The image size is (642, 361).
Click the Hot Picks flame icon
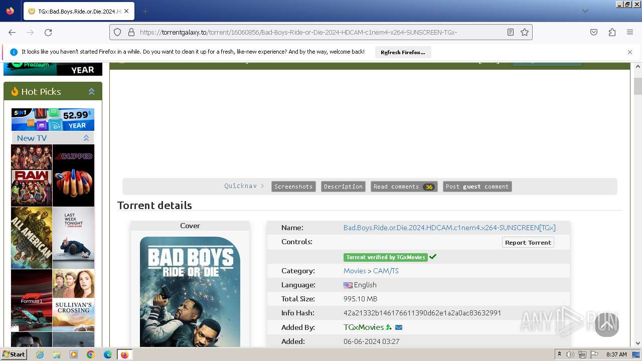tap(15, 91)
